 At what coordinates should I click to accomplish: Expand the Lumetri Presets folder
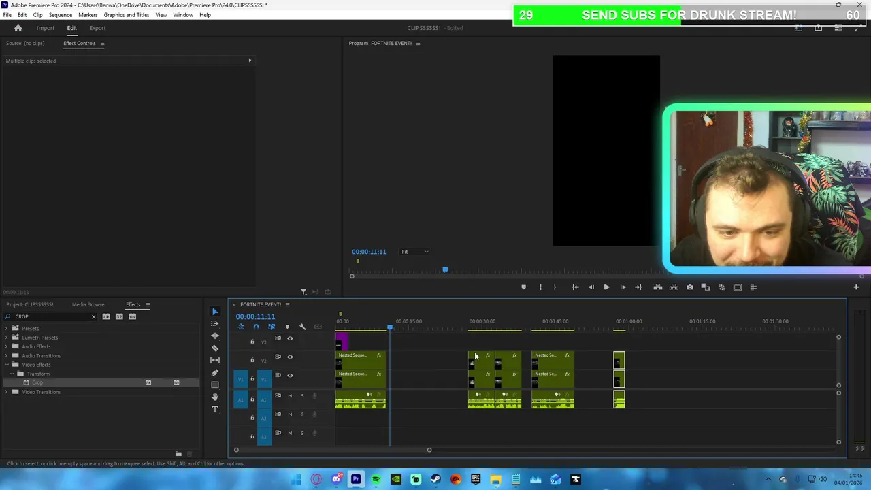tap(7, 338)
